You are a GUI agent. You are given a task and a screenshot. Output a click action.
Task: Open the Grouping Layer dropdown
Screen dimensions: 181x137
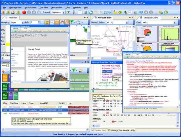[x=23, y=22]
